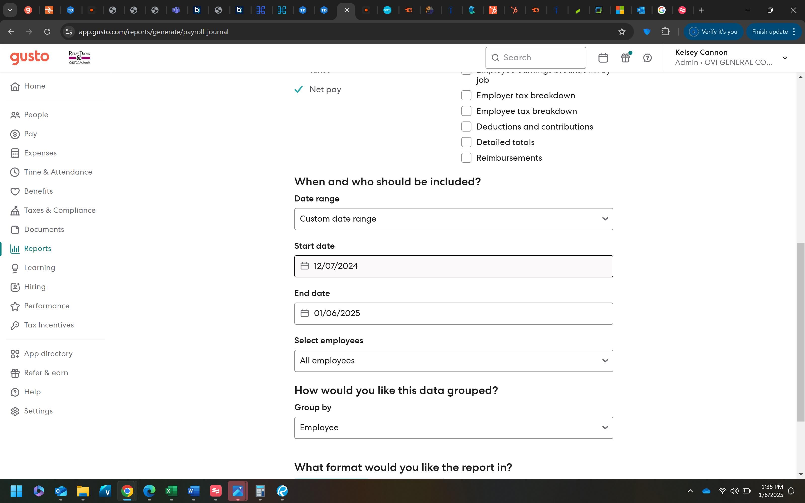Enable Employer tax breakdown checkbox

(466, 96)
